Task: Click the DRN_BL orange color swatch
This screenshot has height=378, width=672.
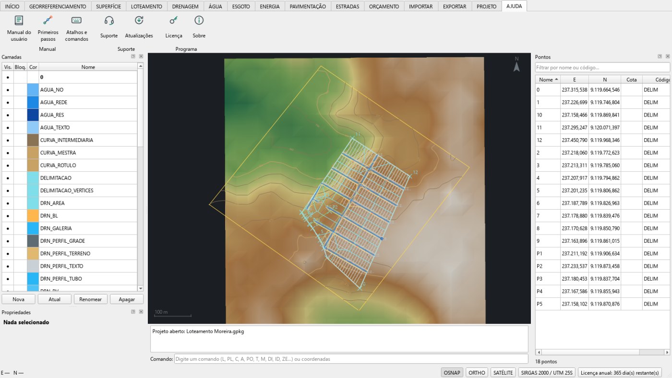Action: coord(33,215)
